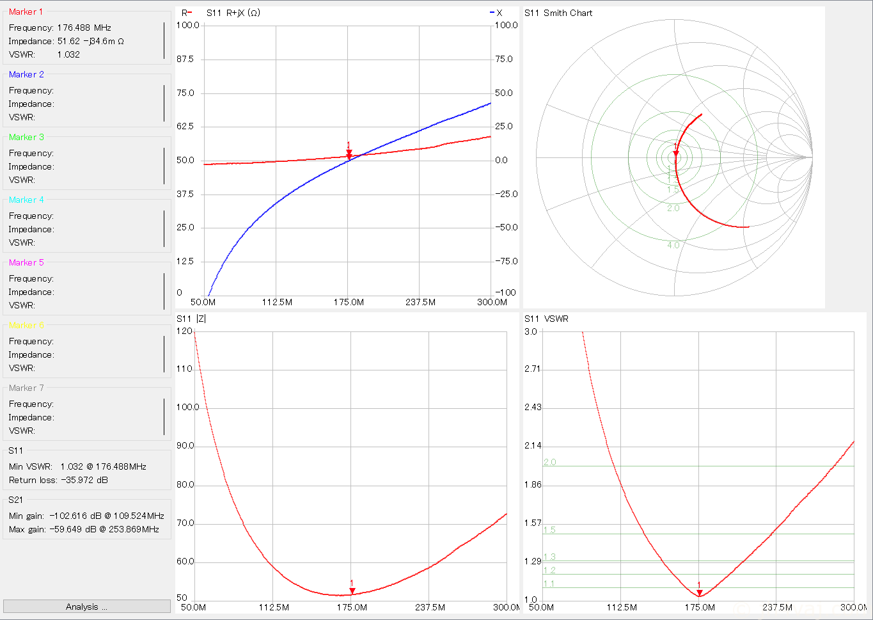Click the 2.0 reference line label in VSWR chart
The width and height of the screenshot is (873, 620).
pyautogui.click(x=550, y=462)
